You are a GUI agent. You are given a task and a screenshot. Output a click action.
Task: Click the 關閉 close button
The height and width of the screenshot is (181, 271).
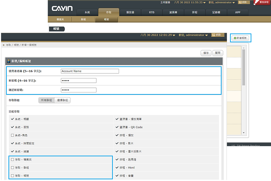[x=217, y=53]
